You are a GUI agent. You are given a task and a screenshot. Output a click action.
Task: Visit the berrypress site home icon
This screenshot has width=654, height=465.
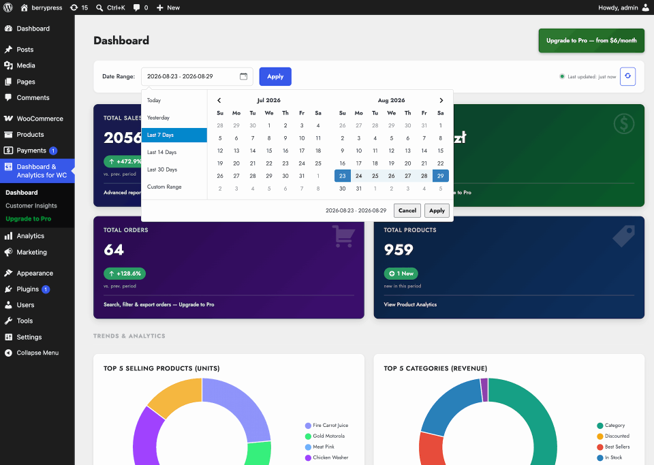click(25, 7)
